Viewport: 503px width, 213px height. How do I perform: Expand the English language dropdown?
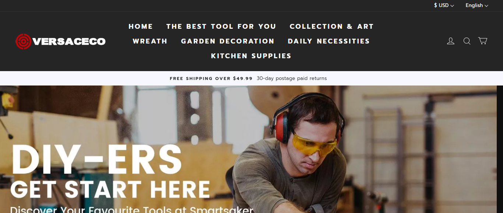[477, 6]
